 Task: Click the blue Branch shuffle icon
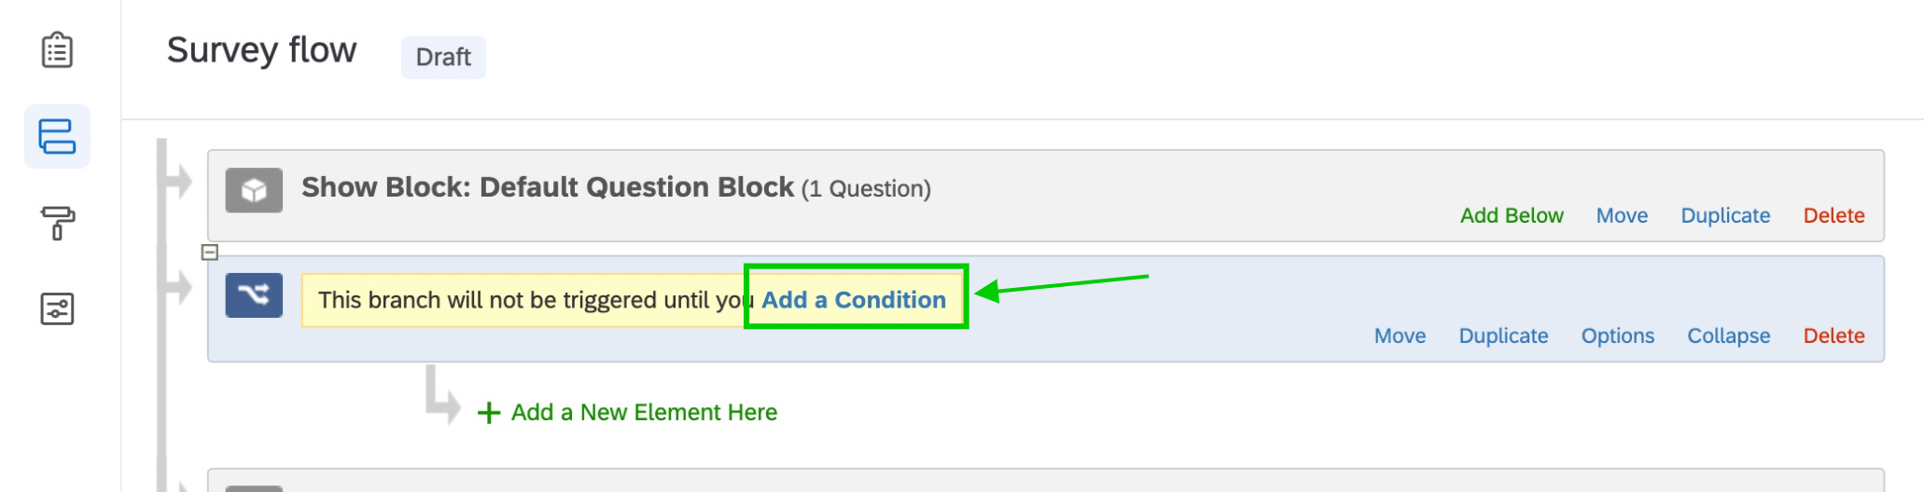click(254, 295)
